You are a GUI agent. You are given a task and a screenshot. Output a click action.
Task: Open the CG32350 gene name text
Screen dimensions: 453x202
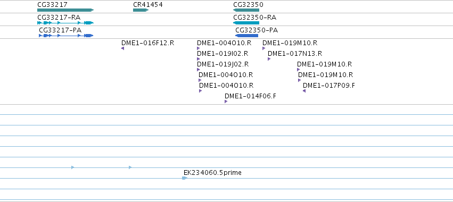click(x=248, y=5)
